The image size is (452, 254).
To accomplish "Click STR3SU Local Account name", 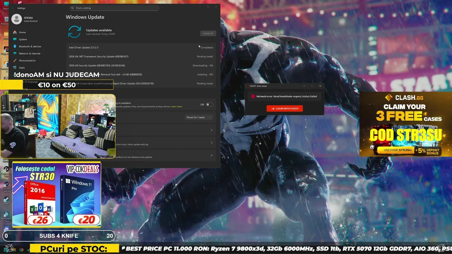I will pos(30,19).
